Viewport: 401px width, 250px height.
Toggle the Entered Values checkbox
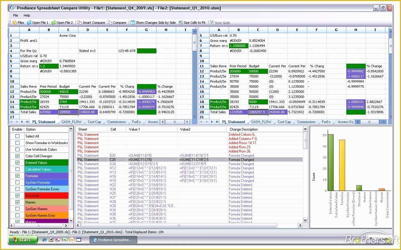click(x=17, y=163)
